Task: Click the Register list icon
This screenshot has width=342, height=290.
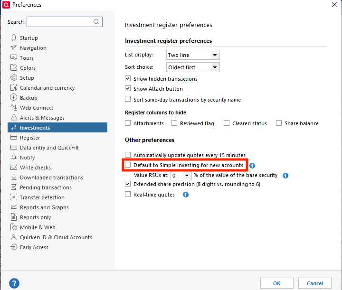Action: (x=14, y=138)
